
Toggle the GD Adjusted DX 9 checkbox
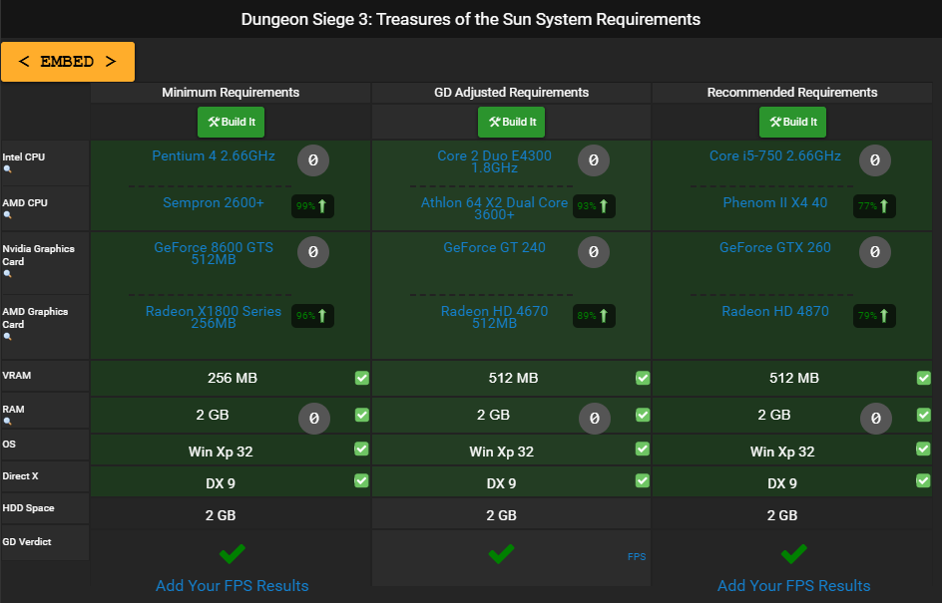643,481
